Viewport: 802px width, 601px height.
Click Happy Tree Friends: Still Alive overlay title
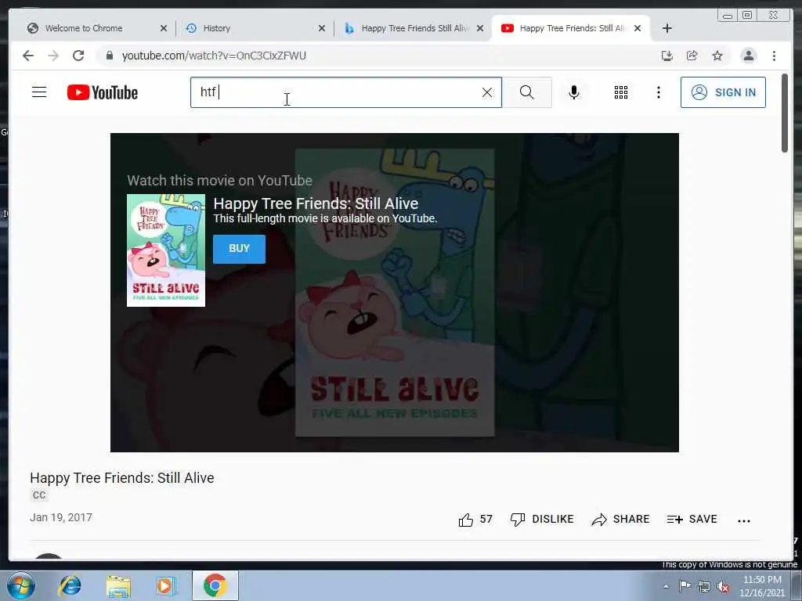coord(316,203)
